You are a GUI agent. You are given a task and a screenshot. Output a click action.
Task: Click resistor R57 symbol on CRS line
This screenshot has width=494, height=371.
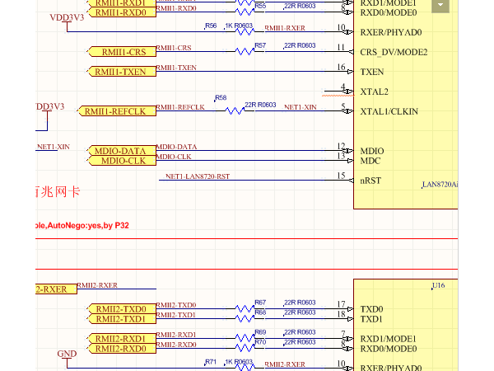coord(245,51)
